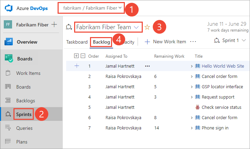Screen dimensions: 250x149
Task: Switch to the Taskboard tab
Action: point(77,42)
